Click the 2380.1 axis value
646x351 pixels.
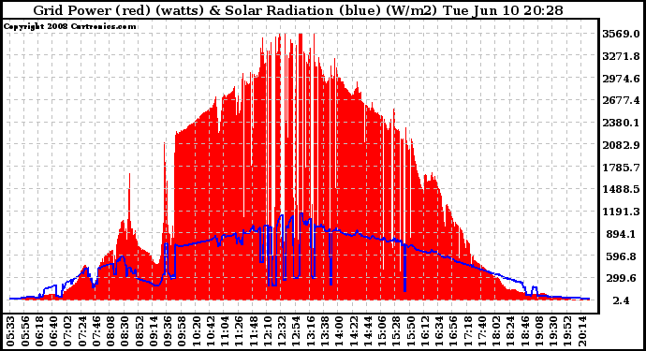(x=621, y=123)
